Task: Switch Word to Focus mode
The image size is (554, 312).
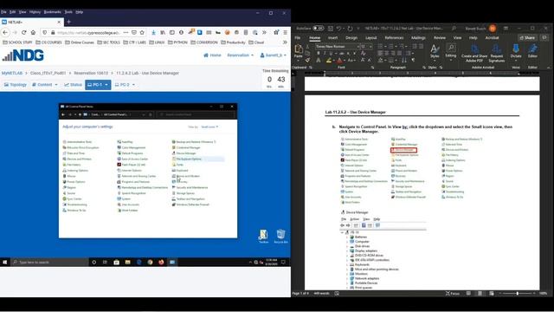Action: (453, 293)
